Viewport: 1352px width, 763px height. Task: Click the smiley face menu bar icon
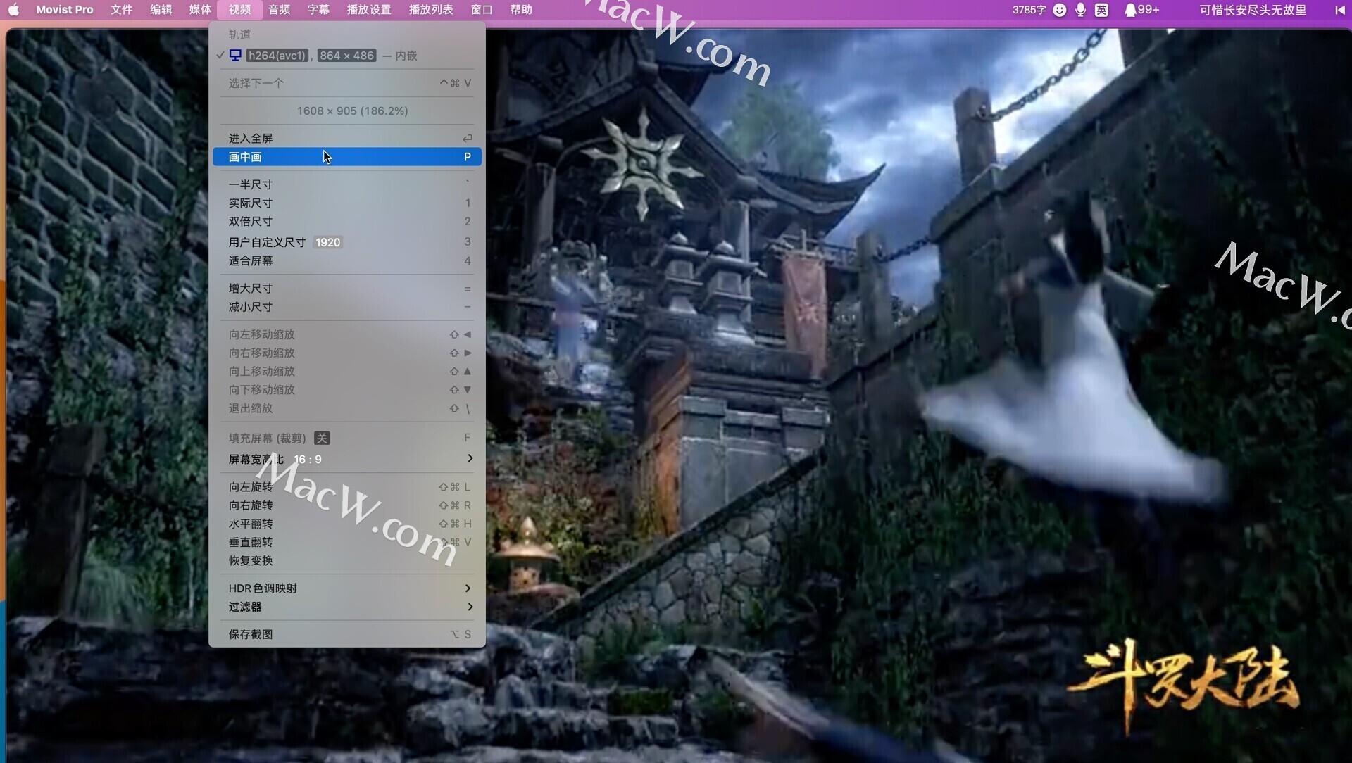[1059, 10]
